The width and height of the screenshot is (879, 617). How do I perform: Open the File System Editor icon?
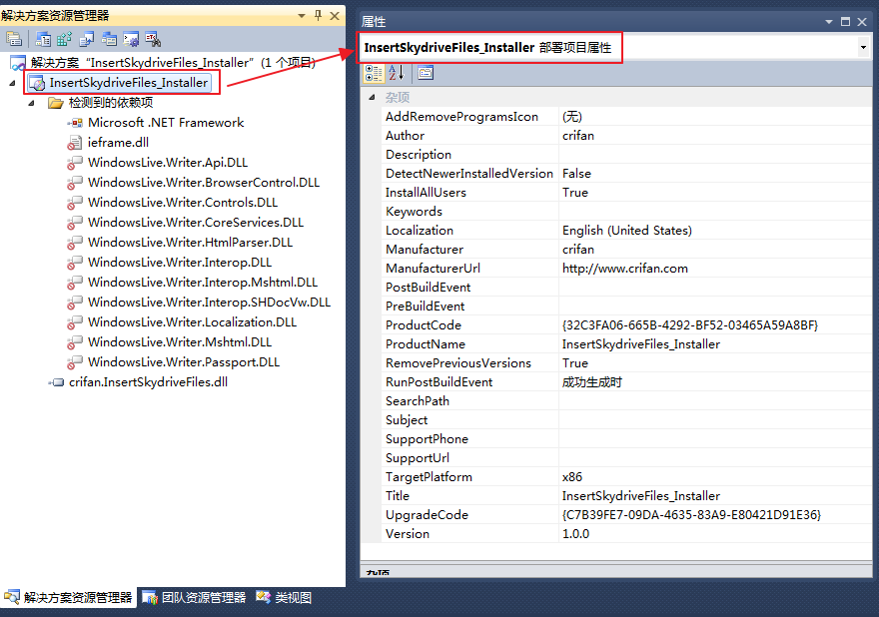[x=43, y=39]
